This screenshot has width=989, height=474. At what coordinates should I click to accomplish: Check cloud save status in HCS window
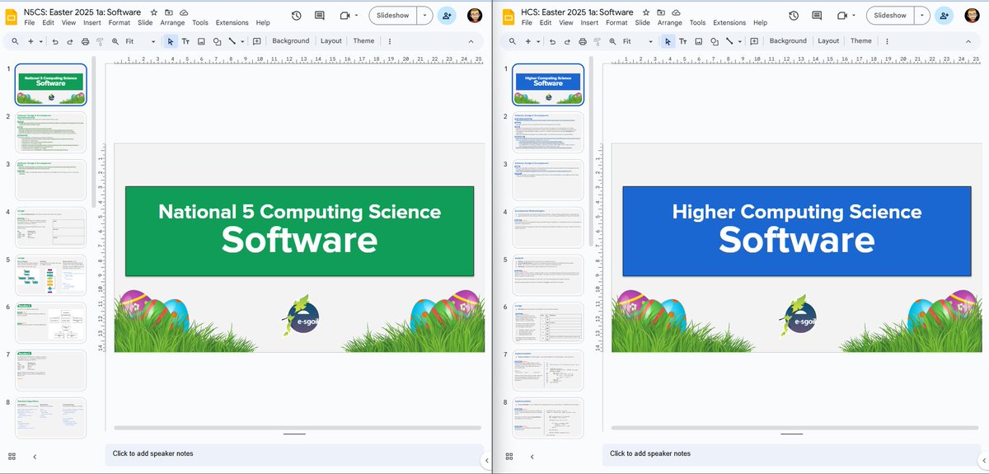click(676, 12)
